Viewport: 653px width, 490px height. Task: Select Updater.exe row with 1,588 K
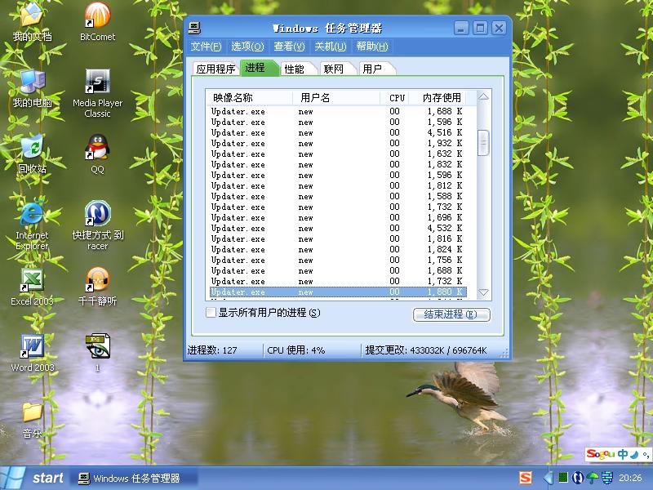(x=336, y=197)
